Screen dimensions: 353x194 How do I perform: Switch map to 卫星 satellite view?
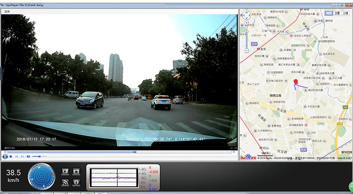[337, 13]
